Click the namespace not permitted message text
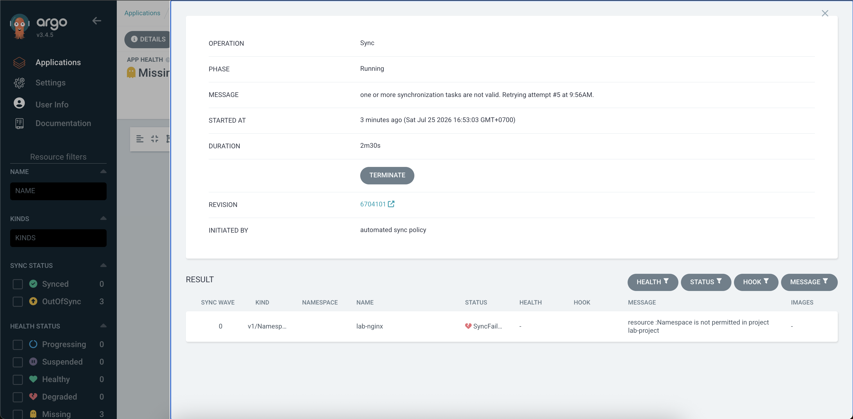 698,326
